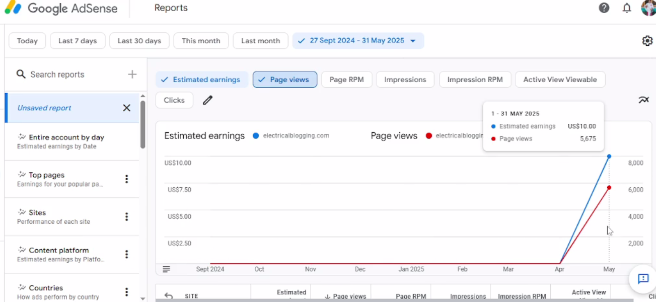Select the This month filter

[201, 41]
